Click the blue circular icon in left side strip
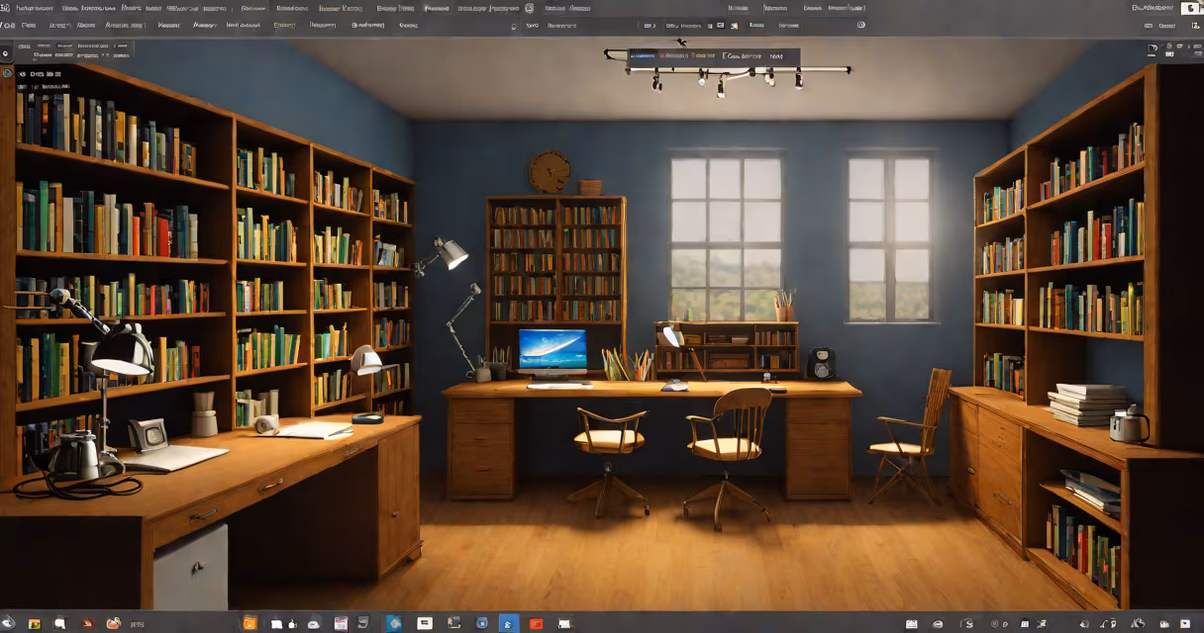1204x633 pixels. pyautogui.click(x=7, y=72)
